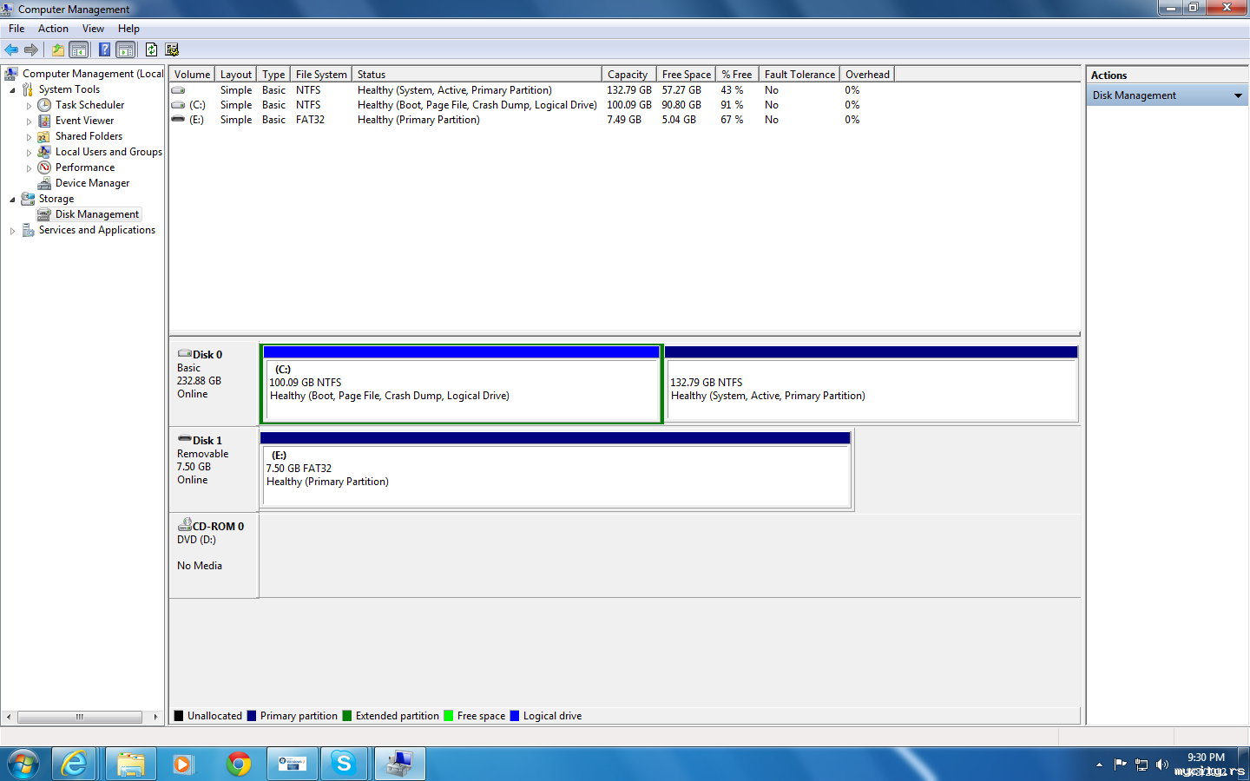Click the tree pane scrollbar right arrow

[155, 717]
